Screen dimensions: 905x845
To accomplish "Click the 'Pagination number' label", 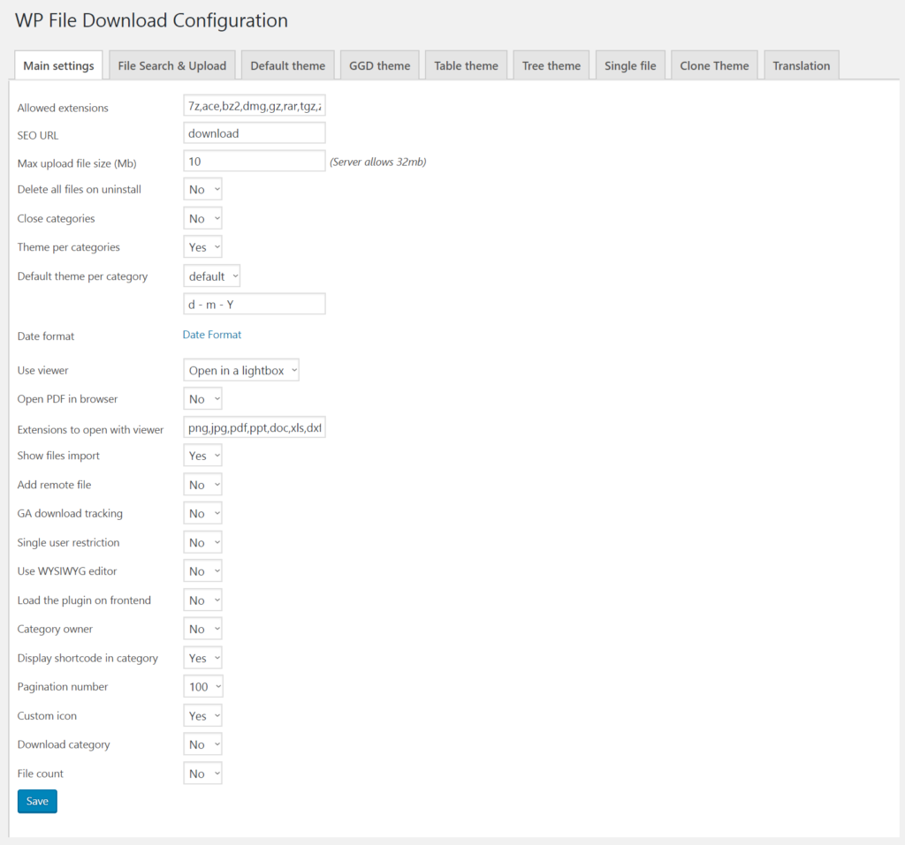I will [x=63, y=687].
